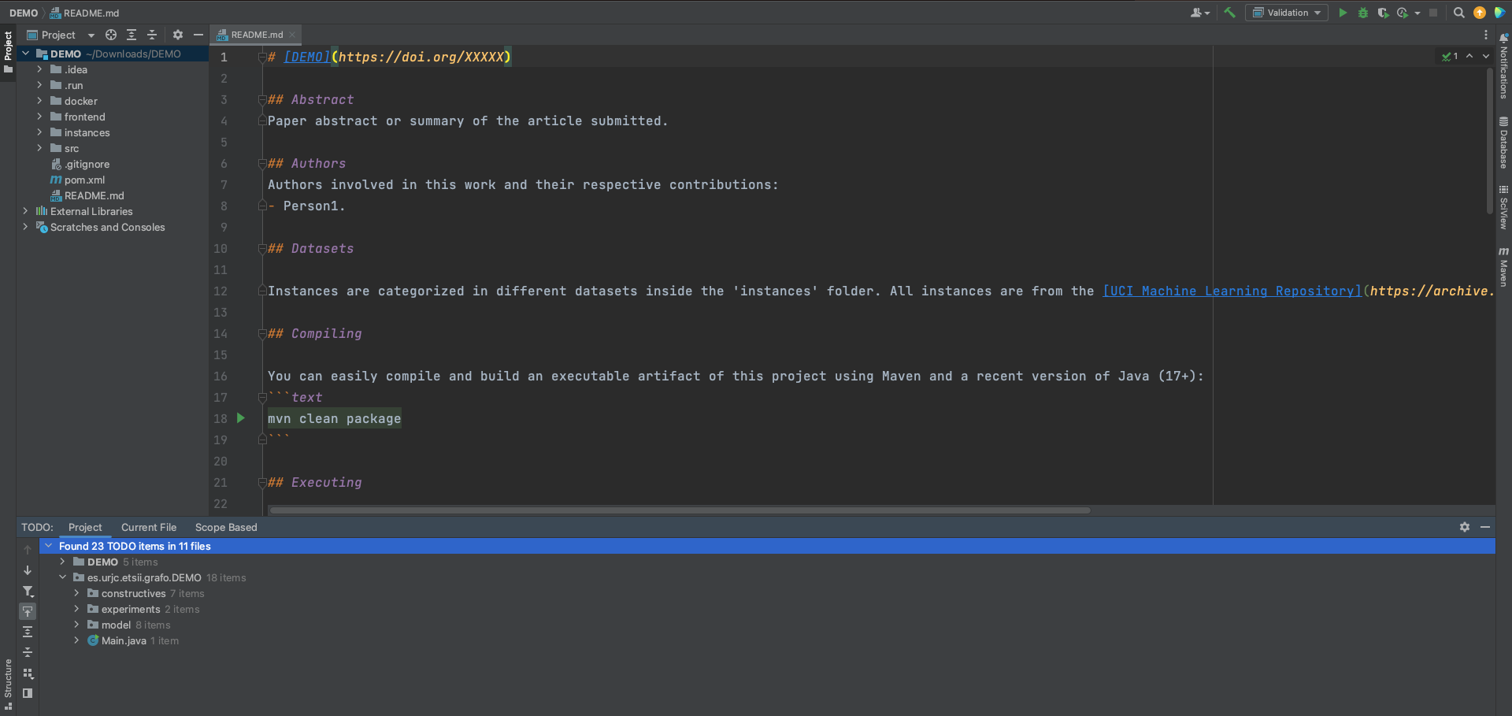Select Main.java in the TODO list

point(124,640)
